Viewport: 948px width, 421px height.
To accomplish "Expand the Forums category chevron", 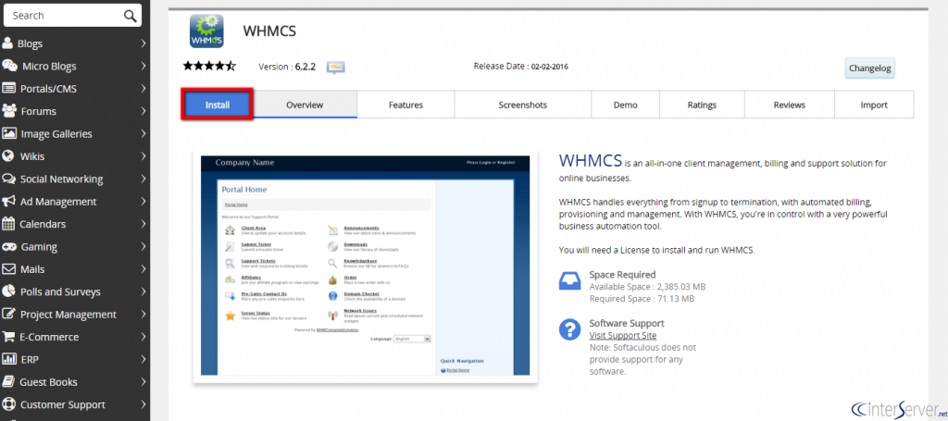I will click(143, 111).
